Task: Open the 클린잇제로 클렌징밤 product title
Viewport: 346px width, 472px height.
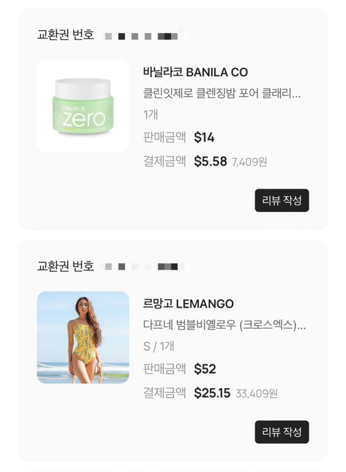Action: (222, 93)
